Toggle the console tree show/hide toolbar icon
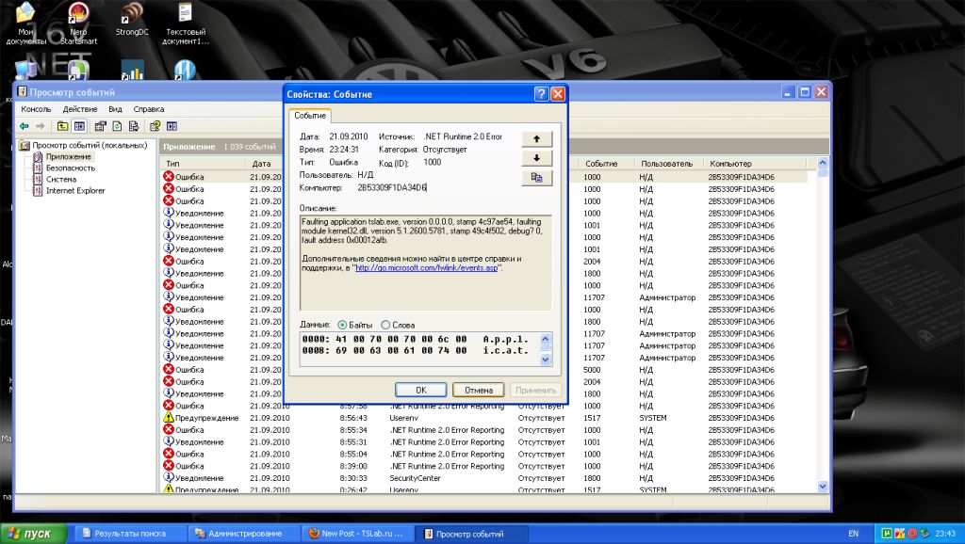Screen dimensions: 965x544 coord(79,126)
